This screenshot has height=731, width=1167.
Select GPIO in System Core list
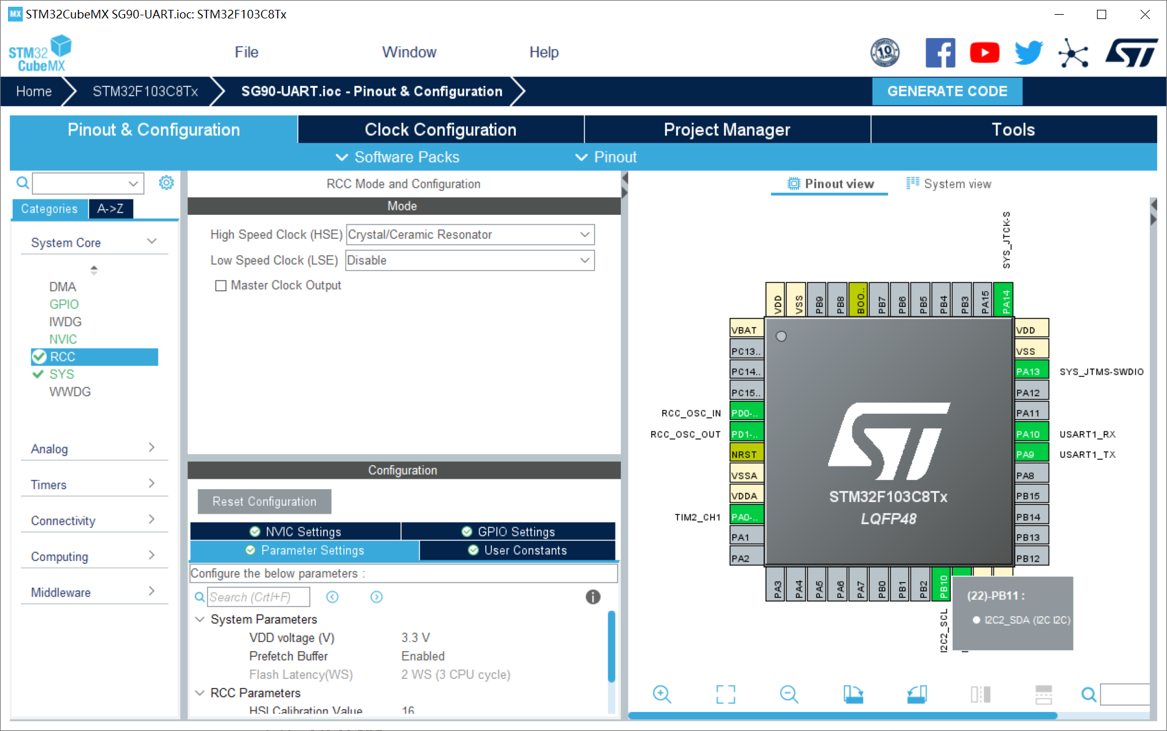[64, 304]
